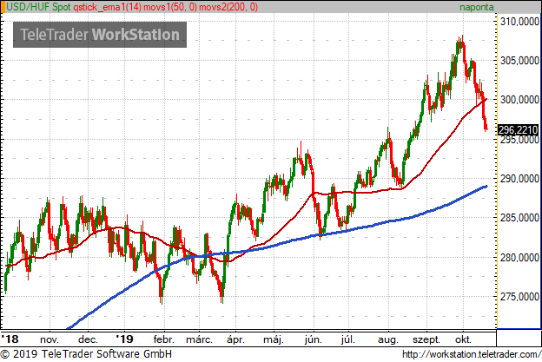
Task: Select the qstick_ema1(14) indicator label
Action: [x=107, y=7]
